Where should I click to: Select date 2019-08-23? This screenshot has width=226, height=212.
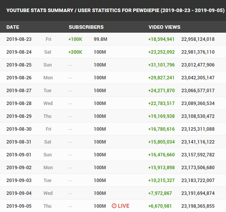[x=19, y=39]
